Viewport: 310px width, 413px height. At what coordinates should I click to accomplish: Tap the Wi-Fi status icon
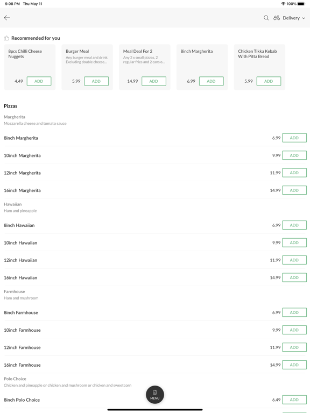click(x=283, y=4)
